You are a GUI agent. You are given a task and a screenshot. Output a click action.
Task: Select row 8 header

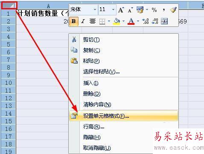[x=8, y=67]
